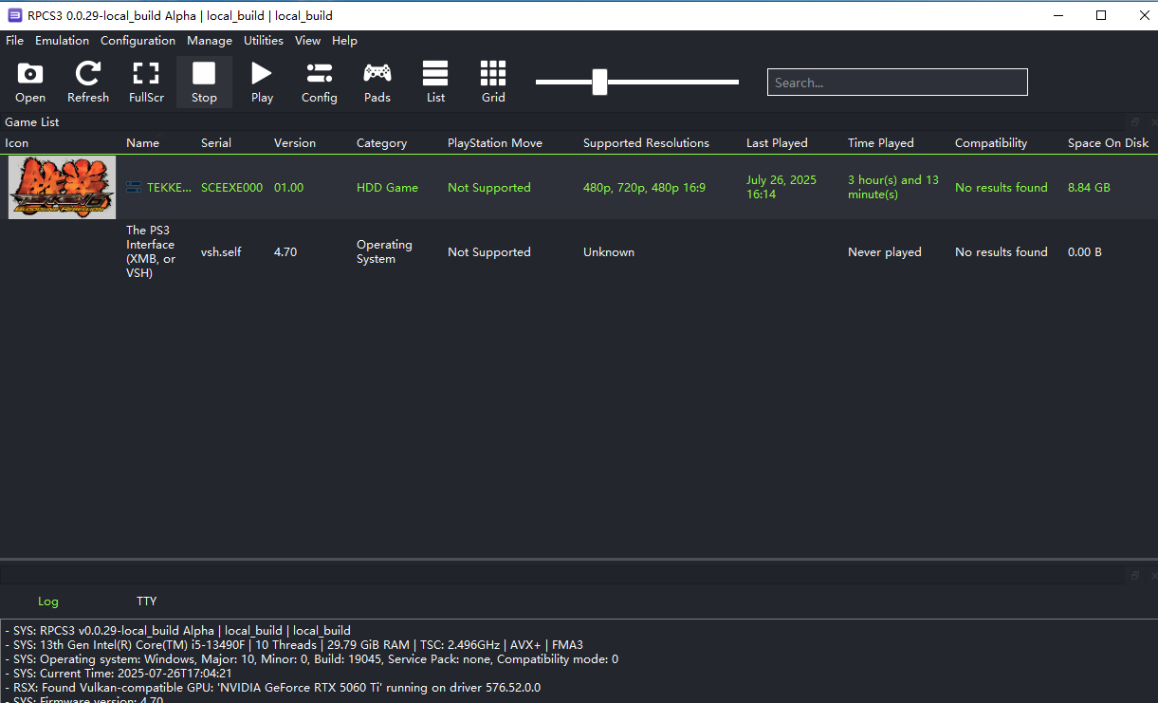Click the Operating System category cell
Image resolution: width=1158 pixels, height=703 pixels.
coord(385,251)
